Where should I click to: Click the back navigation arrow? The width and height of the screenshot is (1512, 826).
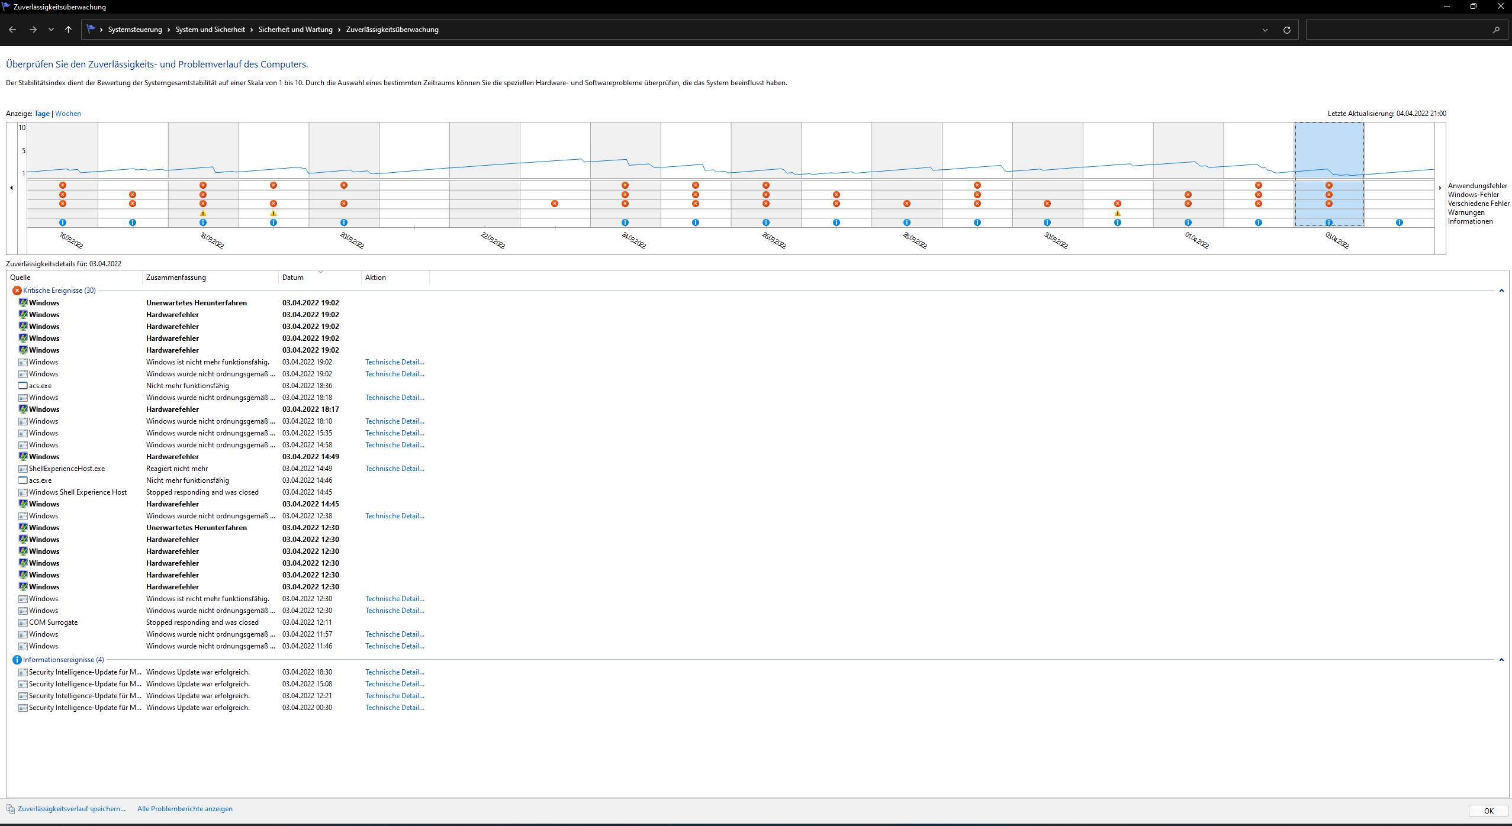click(x=12, y=30)
